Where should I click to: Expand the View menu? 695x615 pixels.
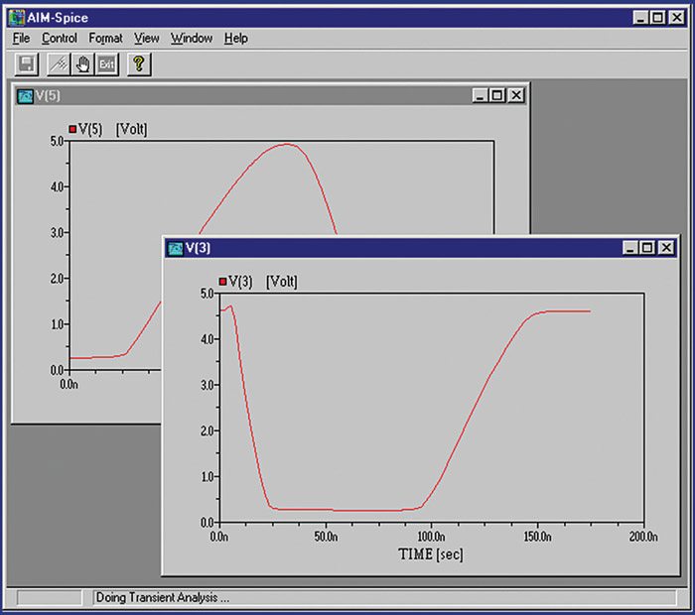pyautogui.click(x=147, y=38)
